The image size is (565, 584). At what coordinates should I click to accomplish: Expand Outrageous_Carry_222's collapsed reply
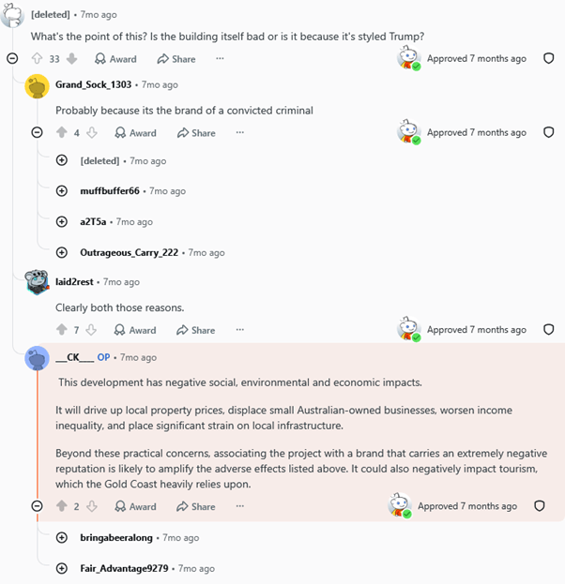coord(62,252)
